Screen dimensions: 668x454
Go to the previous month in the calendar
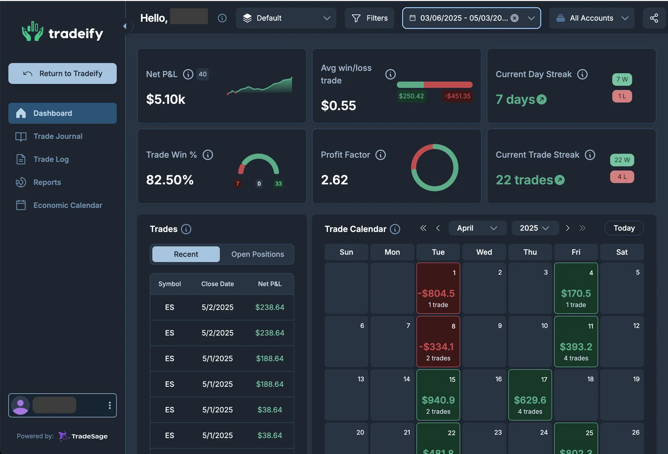(438, 228)
